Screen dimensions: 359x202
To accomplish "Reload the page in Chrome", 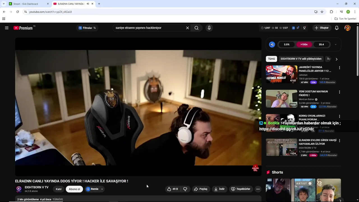I will 17,12.
